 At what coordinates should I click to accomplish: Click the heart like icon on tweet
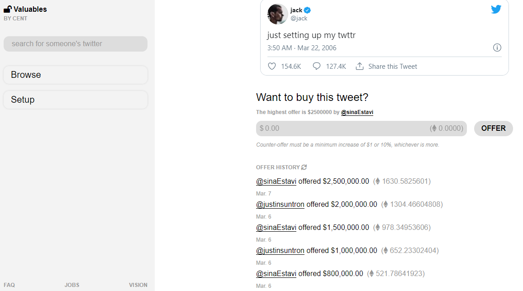[x=272, y=66]
